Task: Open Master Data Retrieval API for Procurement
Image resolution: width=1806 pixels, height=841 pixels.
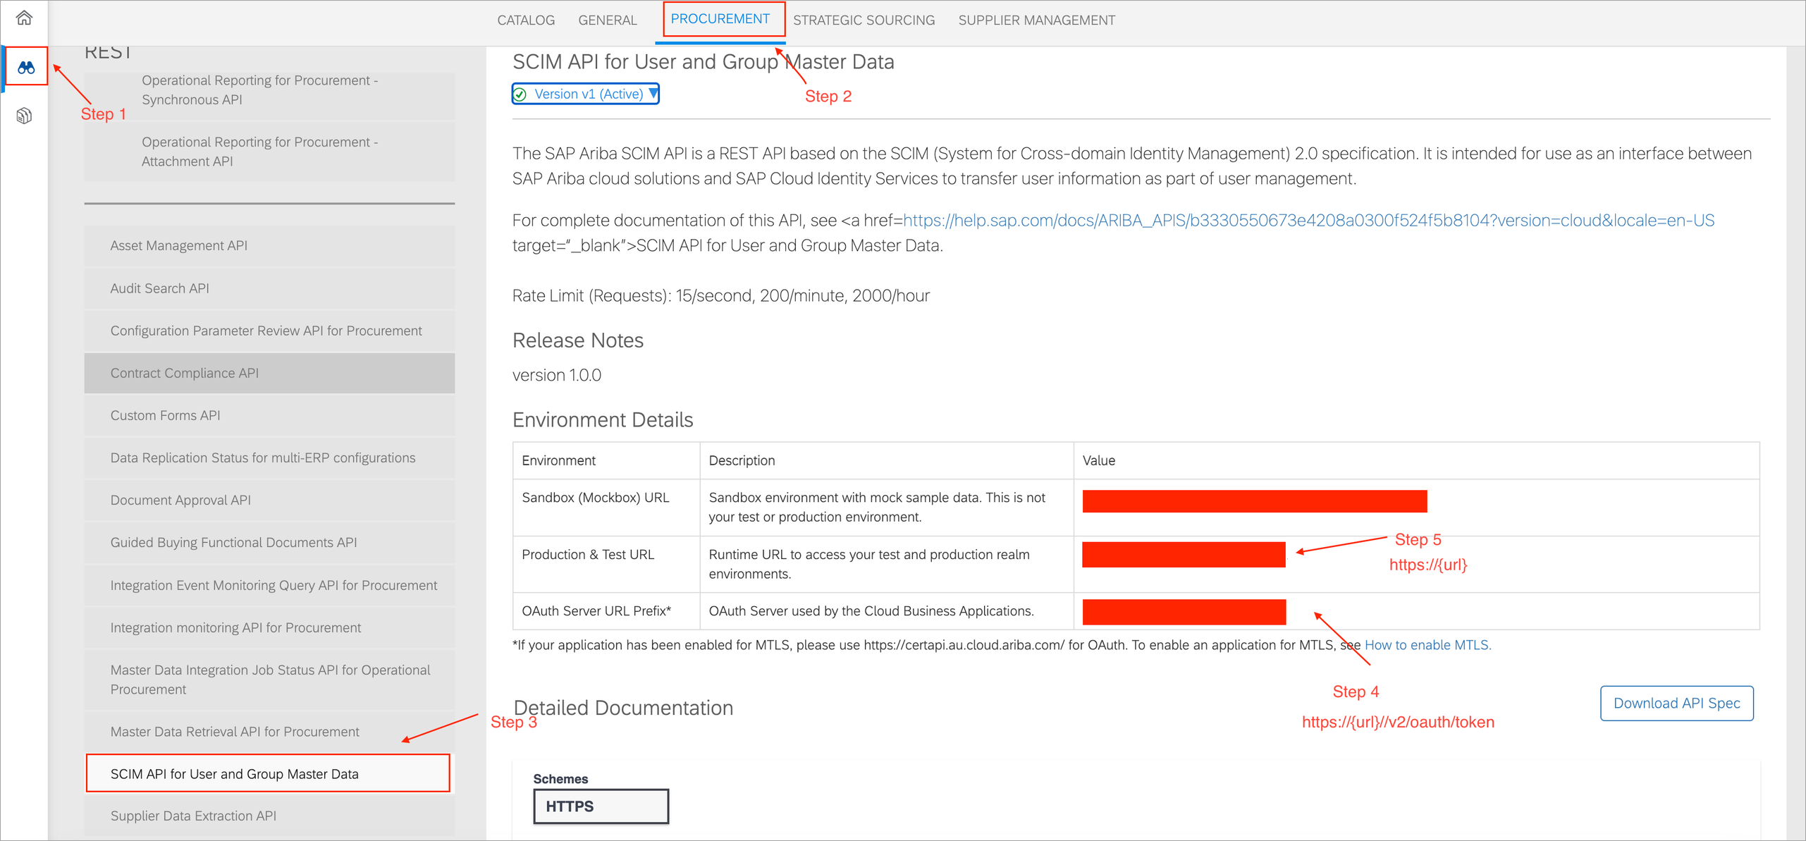Action: 269,732
